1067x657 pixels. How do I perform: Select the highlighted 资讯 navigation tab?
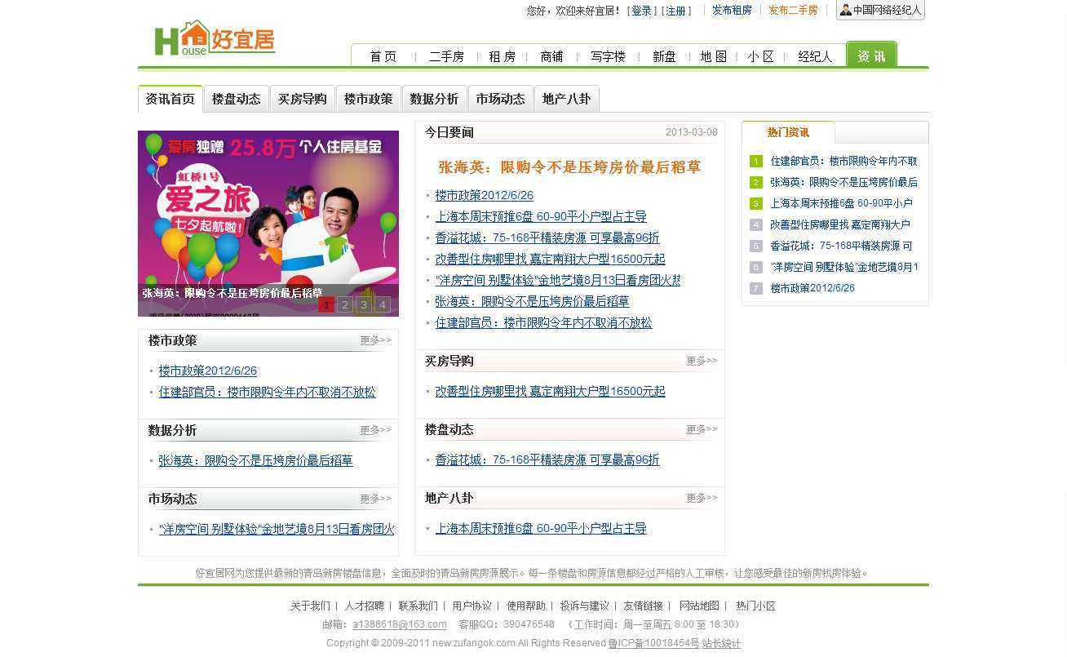[x=871, y=55]
